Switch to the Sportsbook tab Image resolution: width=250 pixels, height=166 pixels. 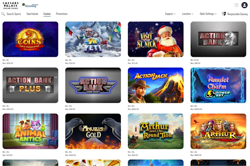pos(32,14)
